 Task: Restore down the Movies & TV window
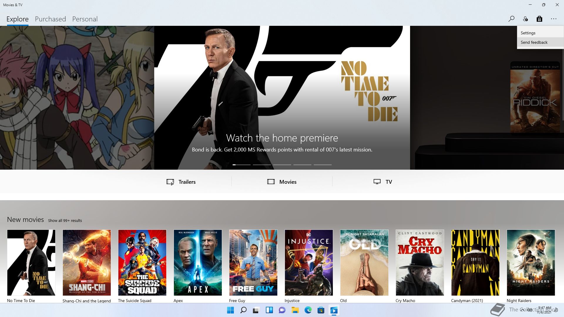pos(544,5)
